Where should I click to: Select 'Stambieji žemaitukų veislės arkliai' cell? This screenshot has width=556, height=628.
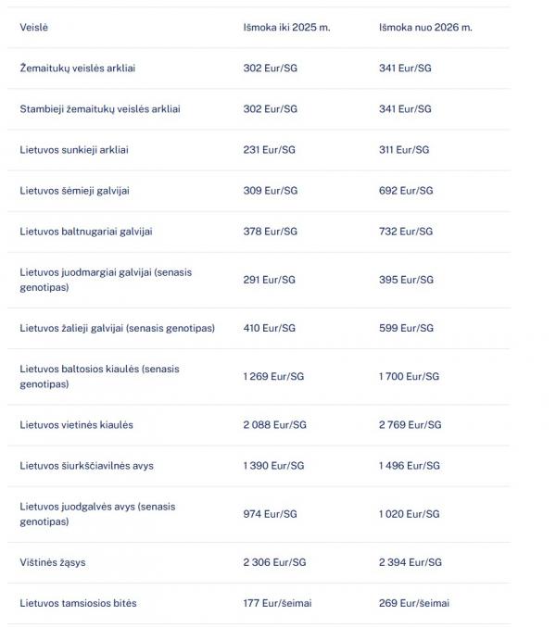[x=100, y=109]
